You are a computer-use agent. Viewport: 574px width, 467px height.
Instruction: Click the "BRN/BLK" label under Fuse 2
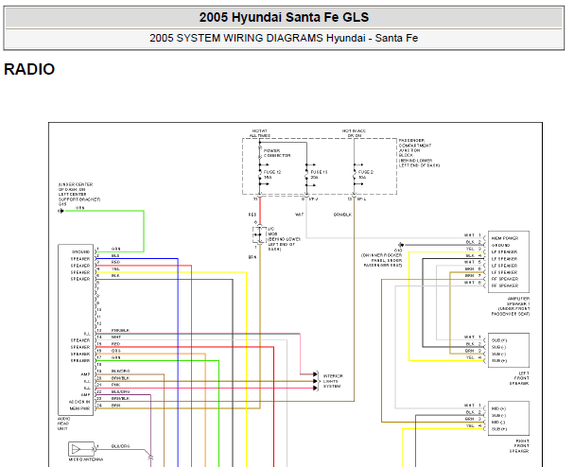coord(342,215)
